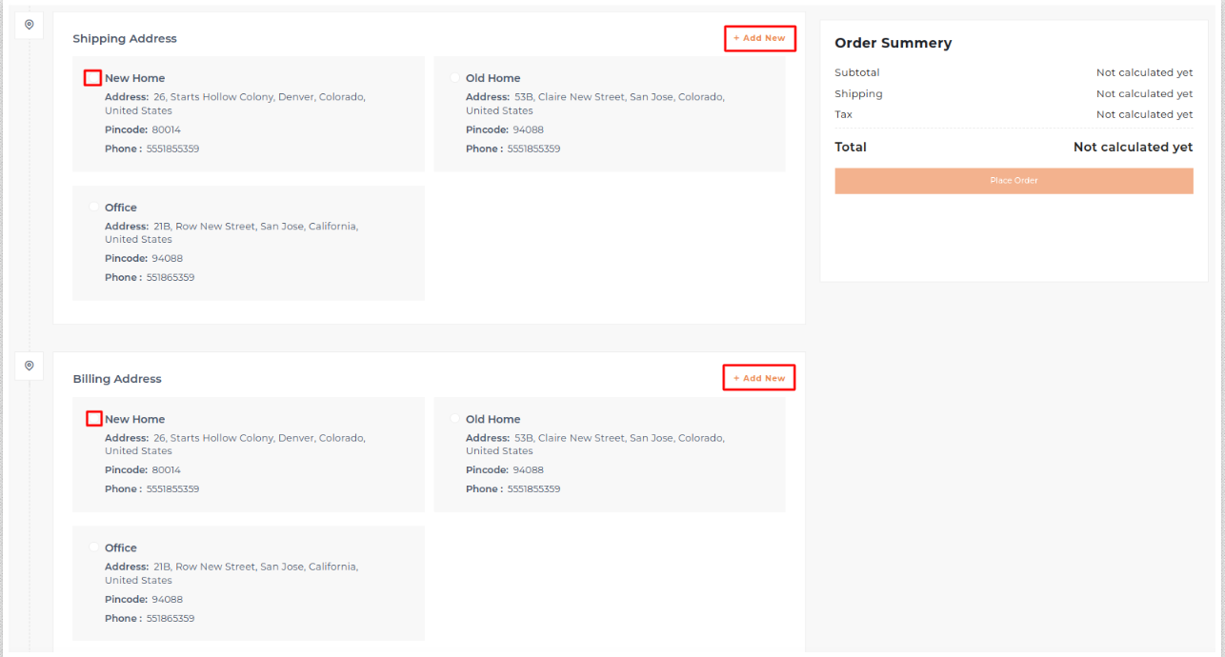Select New Home radio under Billing Address
This screenshot has height=657, width=1225.
(x=93, y=419)
